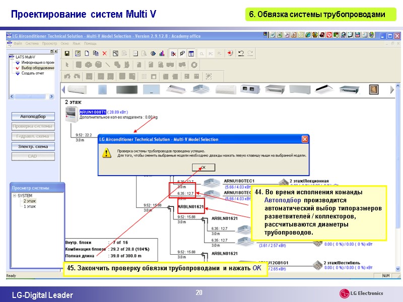403x302 pixels.
Task: Click the document with red X toolbar icon
Action: [x=173, y=53]
